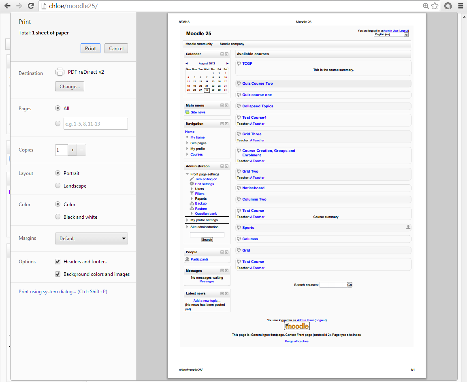Reload the page with refresh icon
Screen dimensions: 467x382
click(x=31, y=6)
